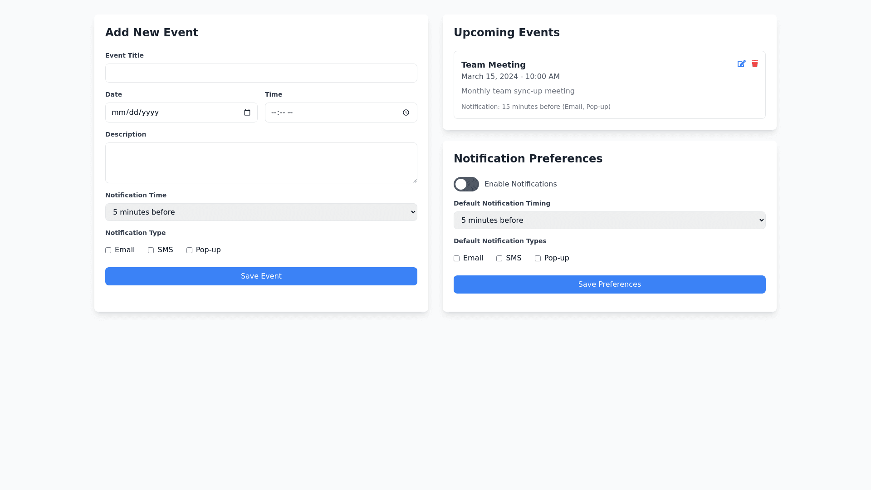871x490 pixels.
Task: Open the Notification Time dropdown
Action: tap(261, 212)
